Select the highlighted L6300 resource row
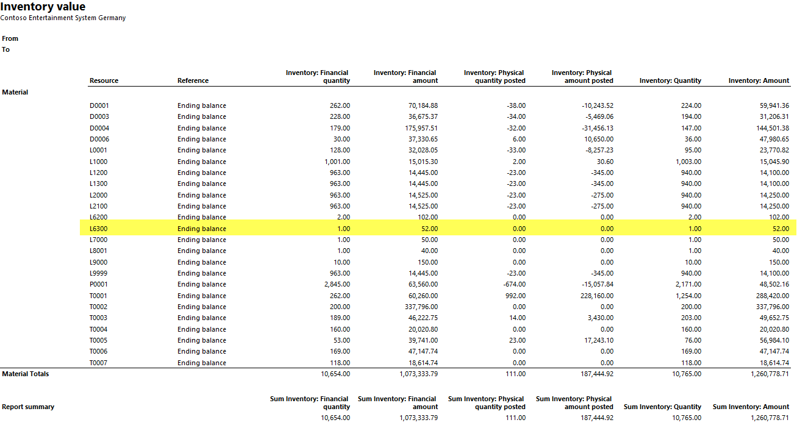 (98, 229)
